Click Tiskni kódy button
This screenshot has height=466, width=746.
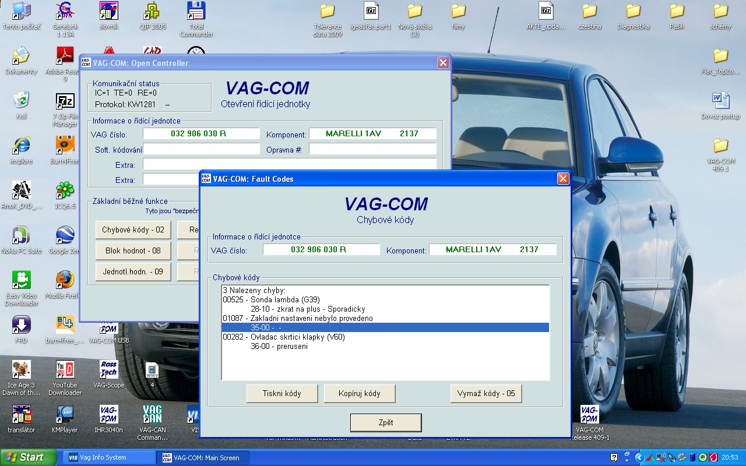coord(282,394)
